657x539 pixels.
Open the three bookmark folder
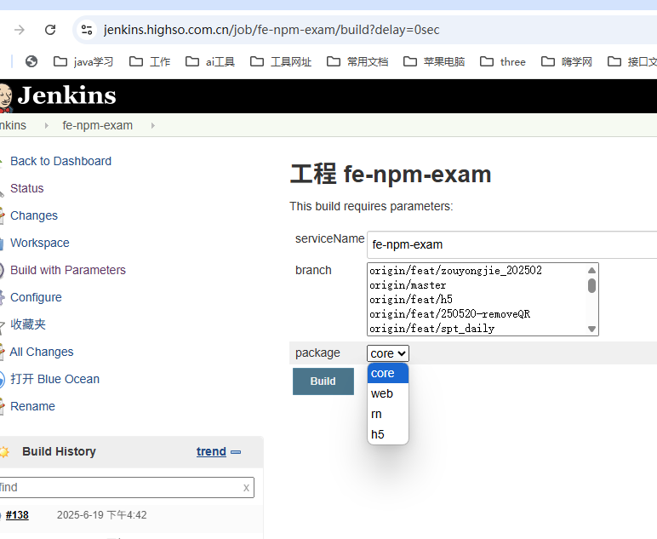pyautogui.click(x=503, y=61)
